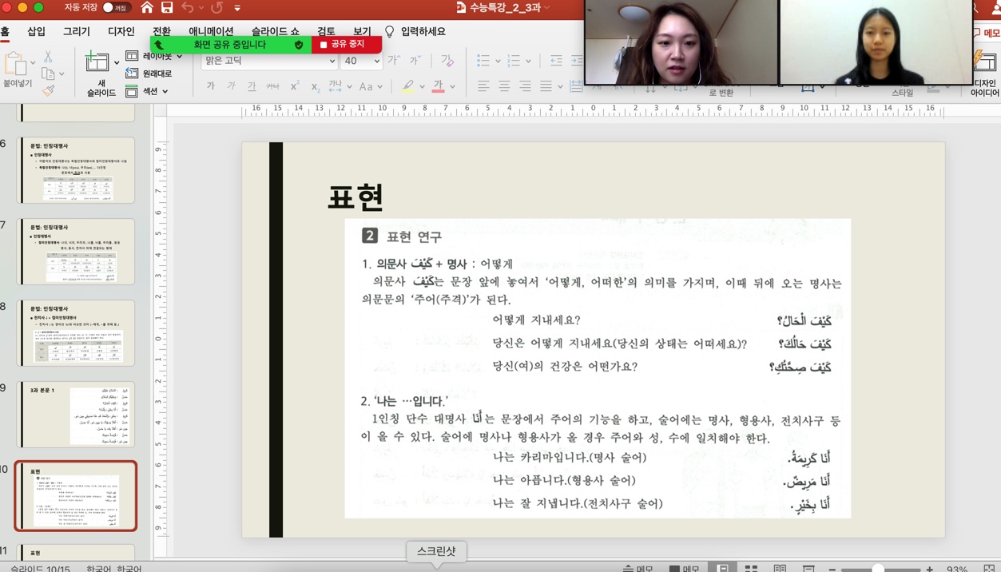Switch to Reading view
This screenshot has height=572, width=1001.
tap(780, 568)
